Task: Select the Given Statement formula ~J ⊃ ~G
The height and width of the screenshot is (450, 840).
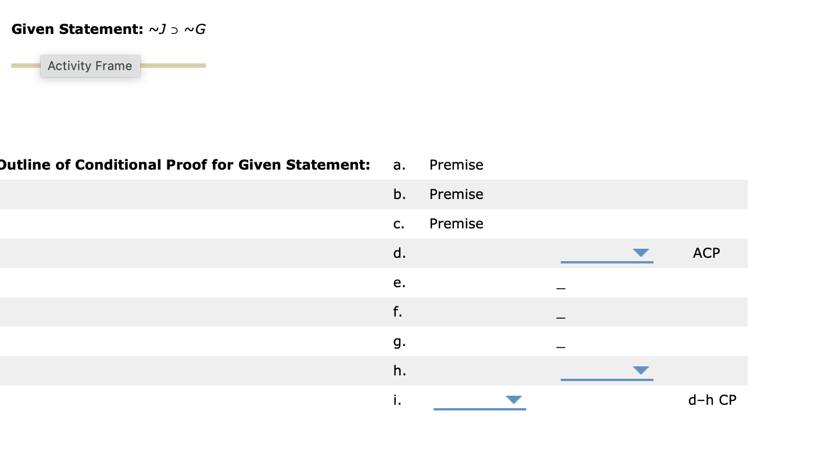Action: pyautogui.click(x=176, y=28)
